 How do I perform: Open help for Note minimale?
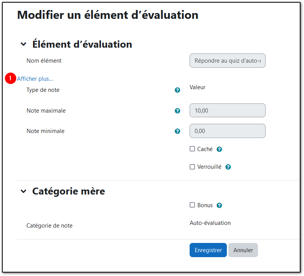coord(177,131)
